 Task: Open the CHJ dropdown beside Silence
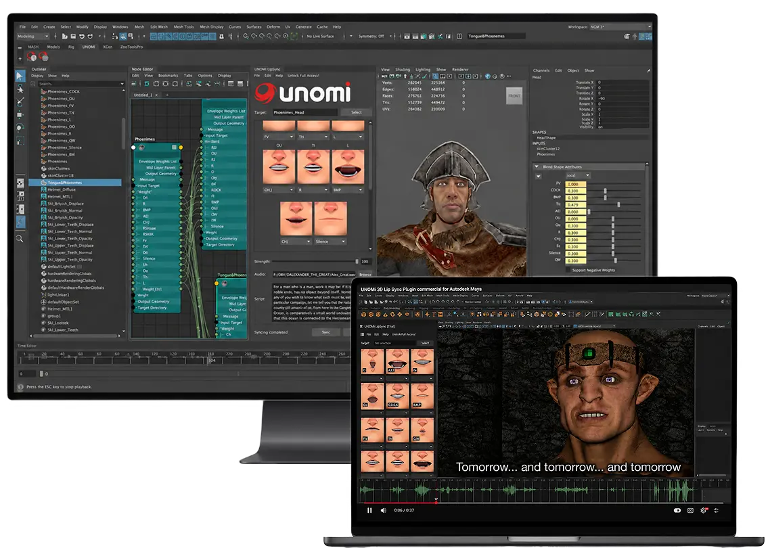tap(296, 242)
